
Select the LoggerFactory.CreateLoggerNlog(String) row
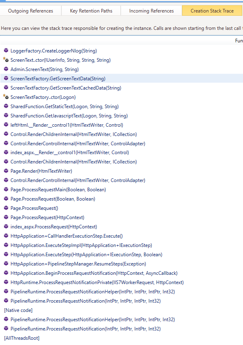tap(121, 51)
